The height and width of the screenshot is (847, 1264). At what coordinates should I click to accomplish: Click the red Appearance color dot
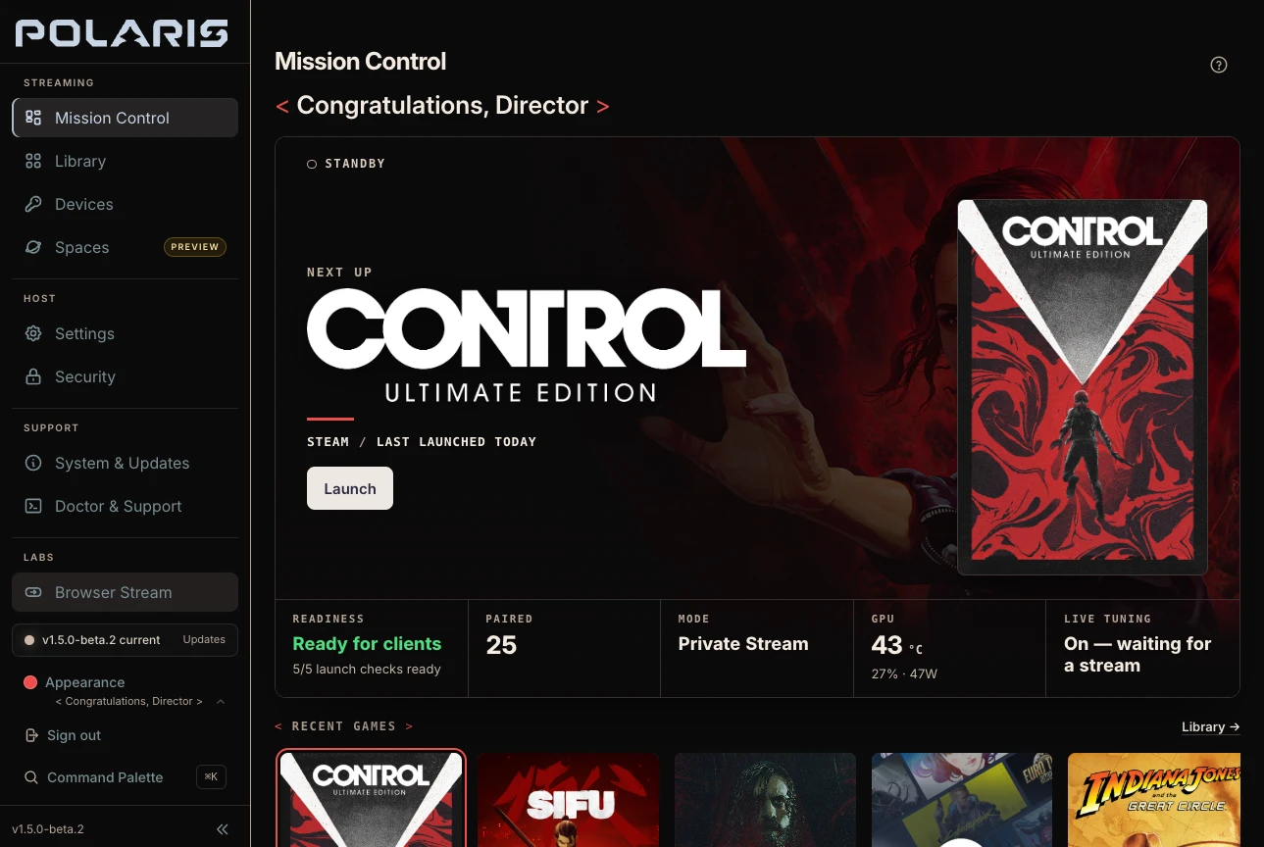pyautogui.click(x=30, y=682)
